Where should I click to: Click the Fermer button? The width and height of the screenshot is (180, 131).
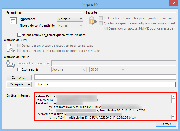click(x=166, y=124)
